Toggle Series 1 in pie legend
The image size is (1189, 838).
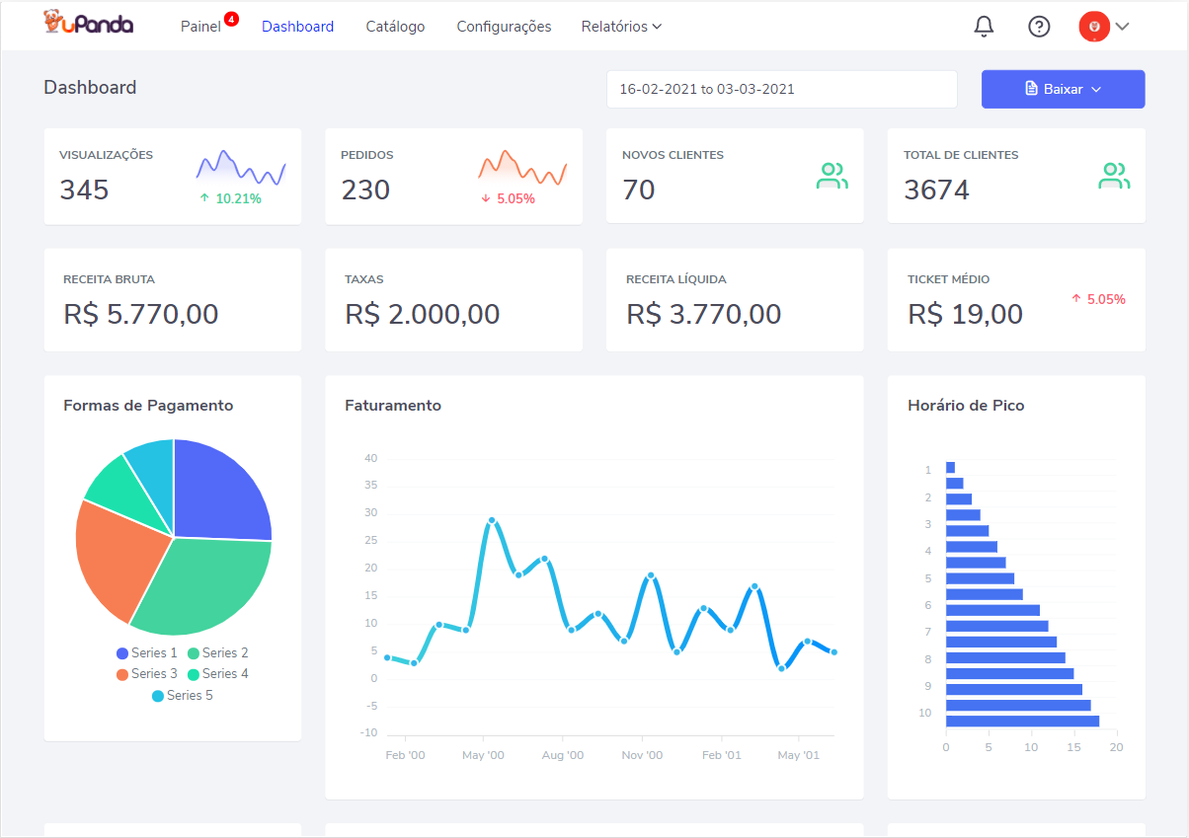point(147,652)
